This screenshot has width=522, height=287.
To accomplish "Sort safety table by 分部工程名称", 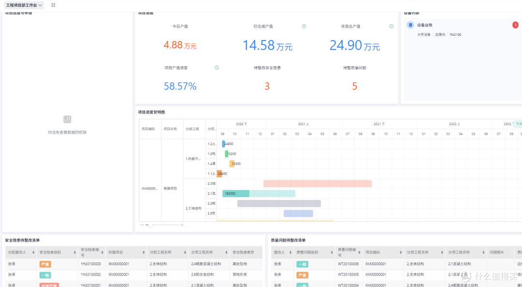I will 185,253.
